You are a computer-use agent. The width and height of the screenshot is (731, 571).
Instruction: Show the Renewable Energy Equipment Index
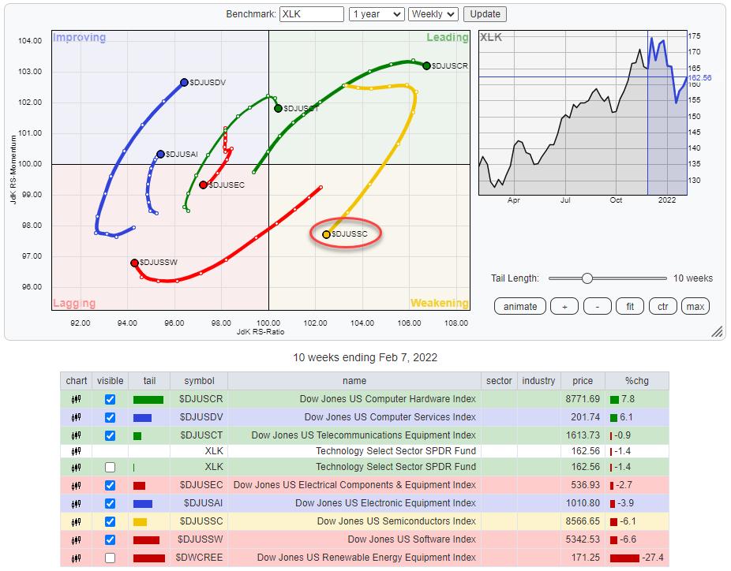click(110, 558)
